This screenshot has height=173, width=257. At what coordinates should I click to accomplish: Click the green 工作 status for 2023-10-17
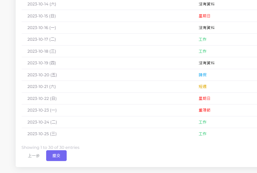point(202,40)
